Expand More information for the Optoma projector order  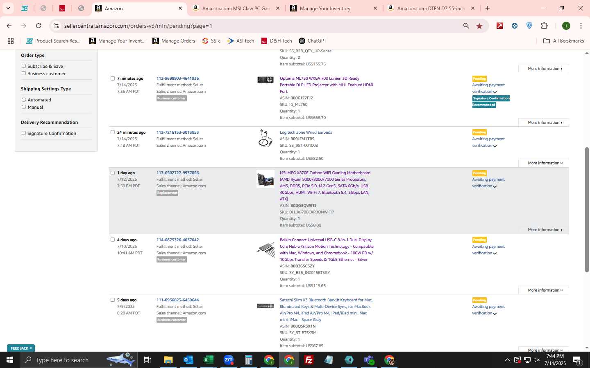pos(543,123)
